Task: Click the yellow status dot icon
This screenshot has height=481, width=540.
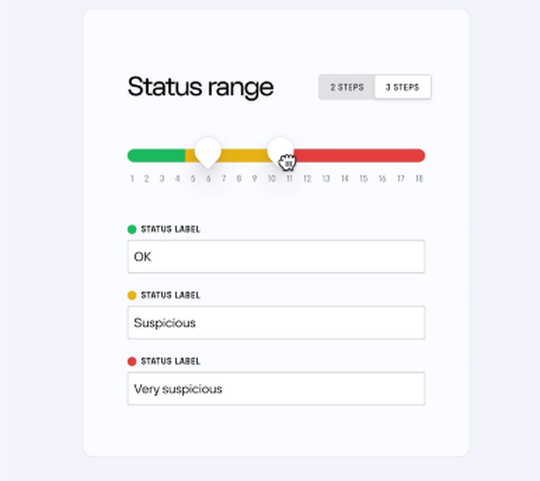Action: 132,295
